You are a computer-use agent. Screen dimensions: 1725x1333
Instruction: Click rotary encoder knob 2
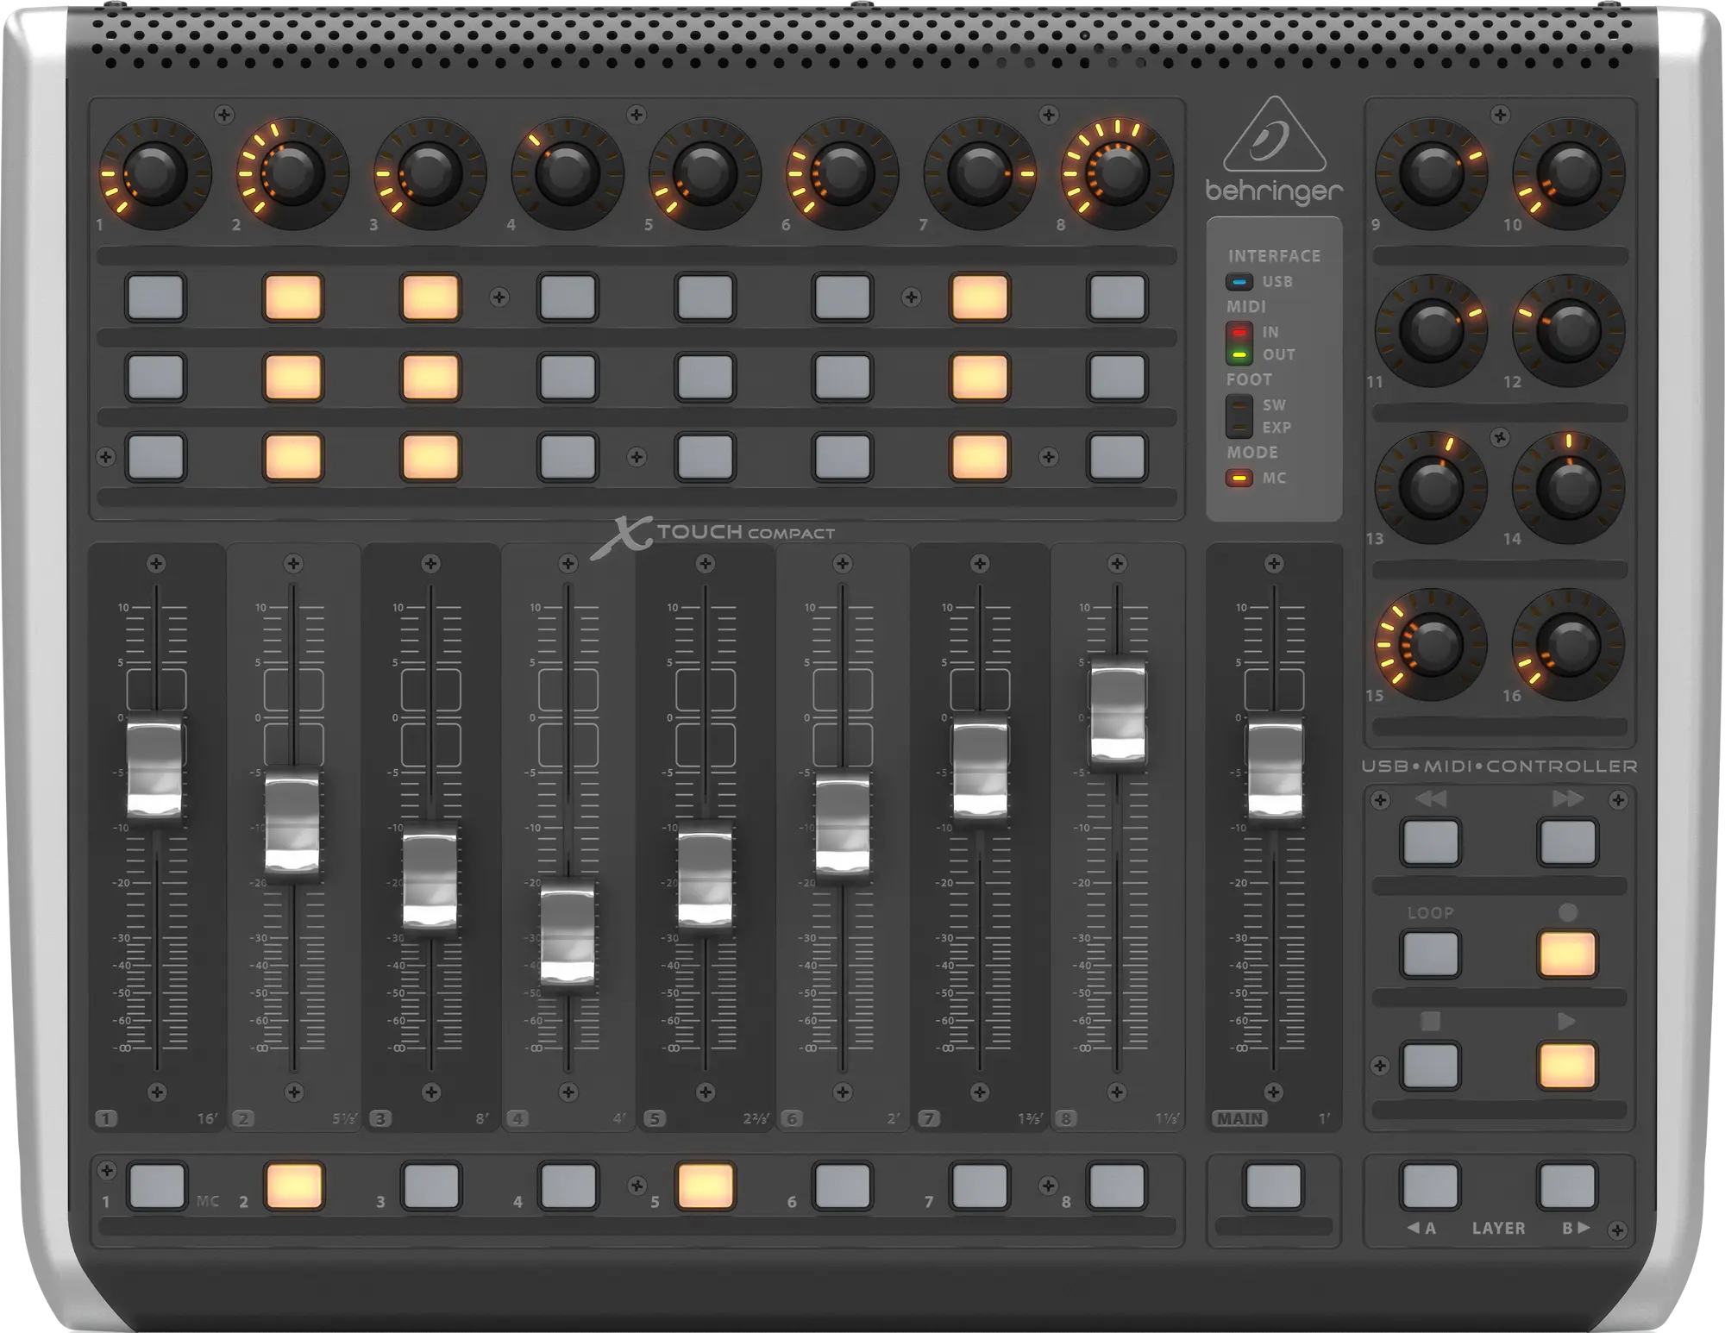[292, 173]
